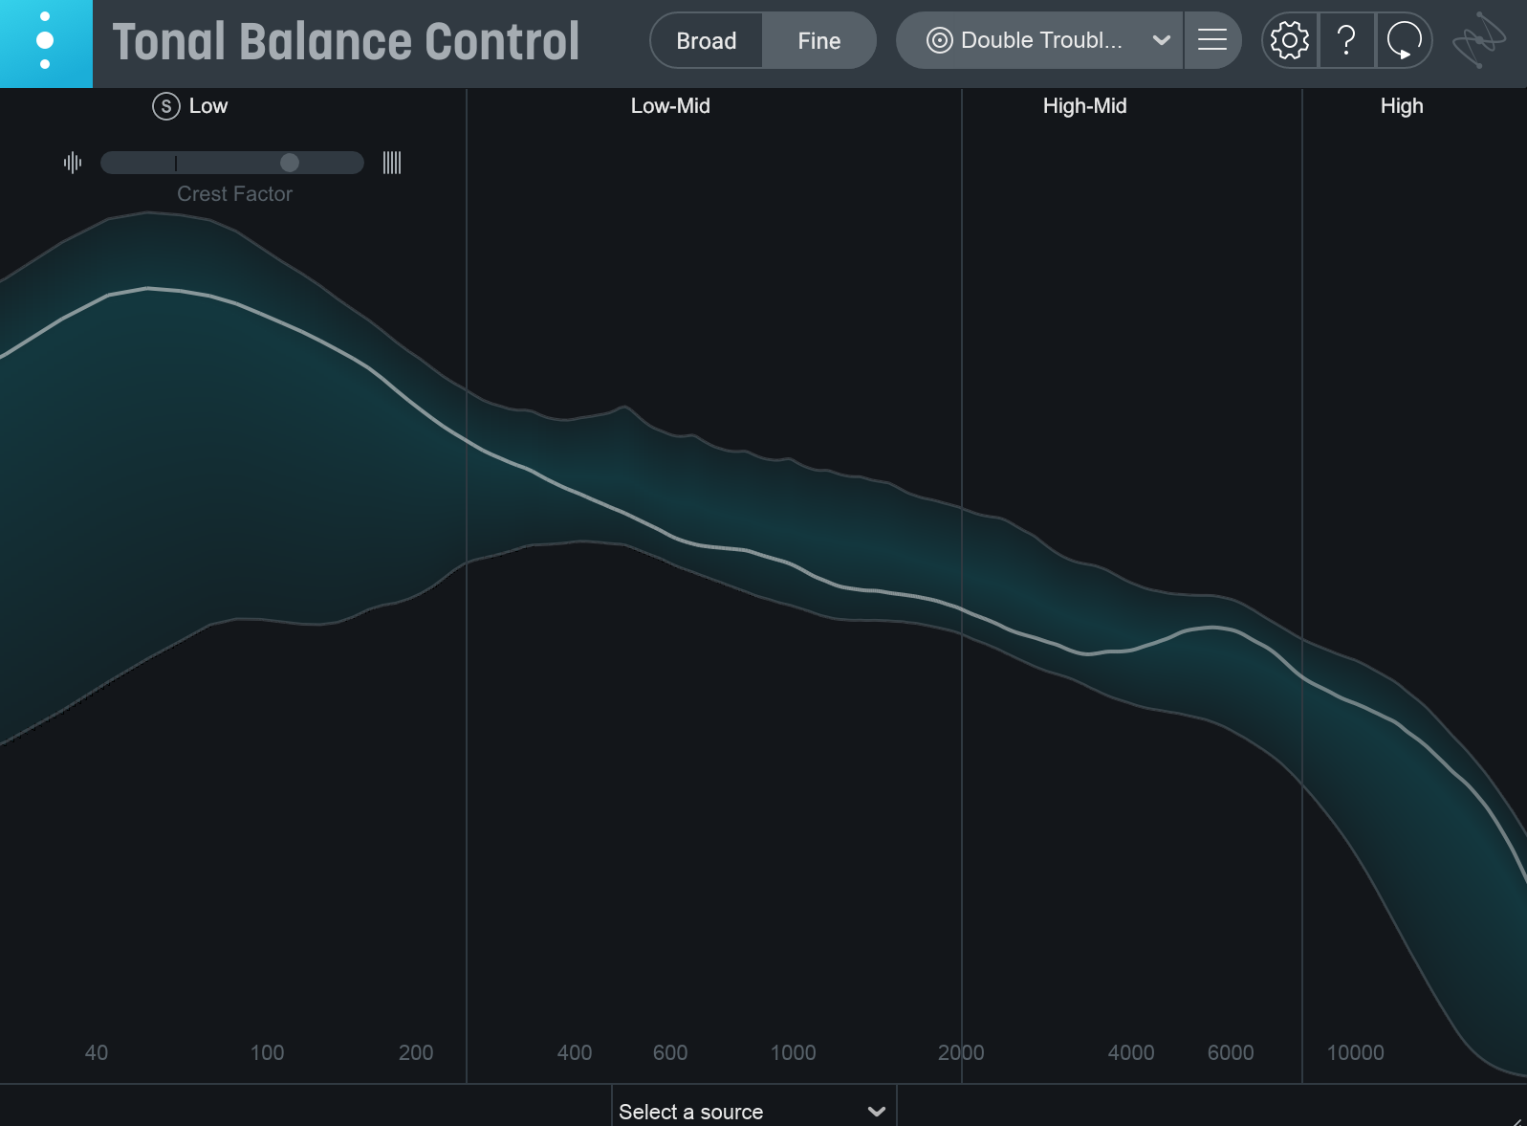Click the dynamic waveform icon left of slider
The image size is (1527, 1126).
(73, 163)
